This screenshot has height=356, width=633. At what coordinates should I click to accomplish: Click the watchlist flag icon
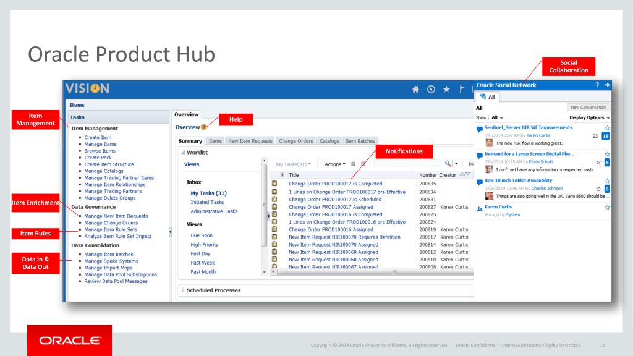[x=461, y=89]
